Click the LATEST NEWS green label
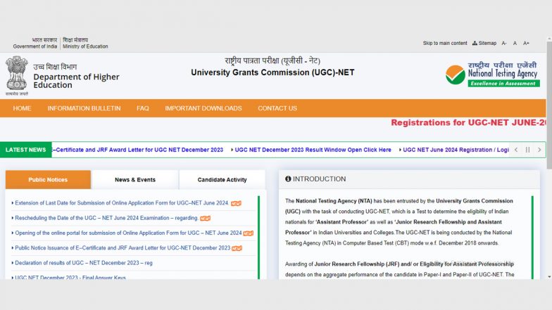The height and width of the screenshot is (310, 552). coord(25,150)
